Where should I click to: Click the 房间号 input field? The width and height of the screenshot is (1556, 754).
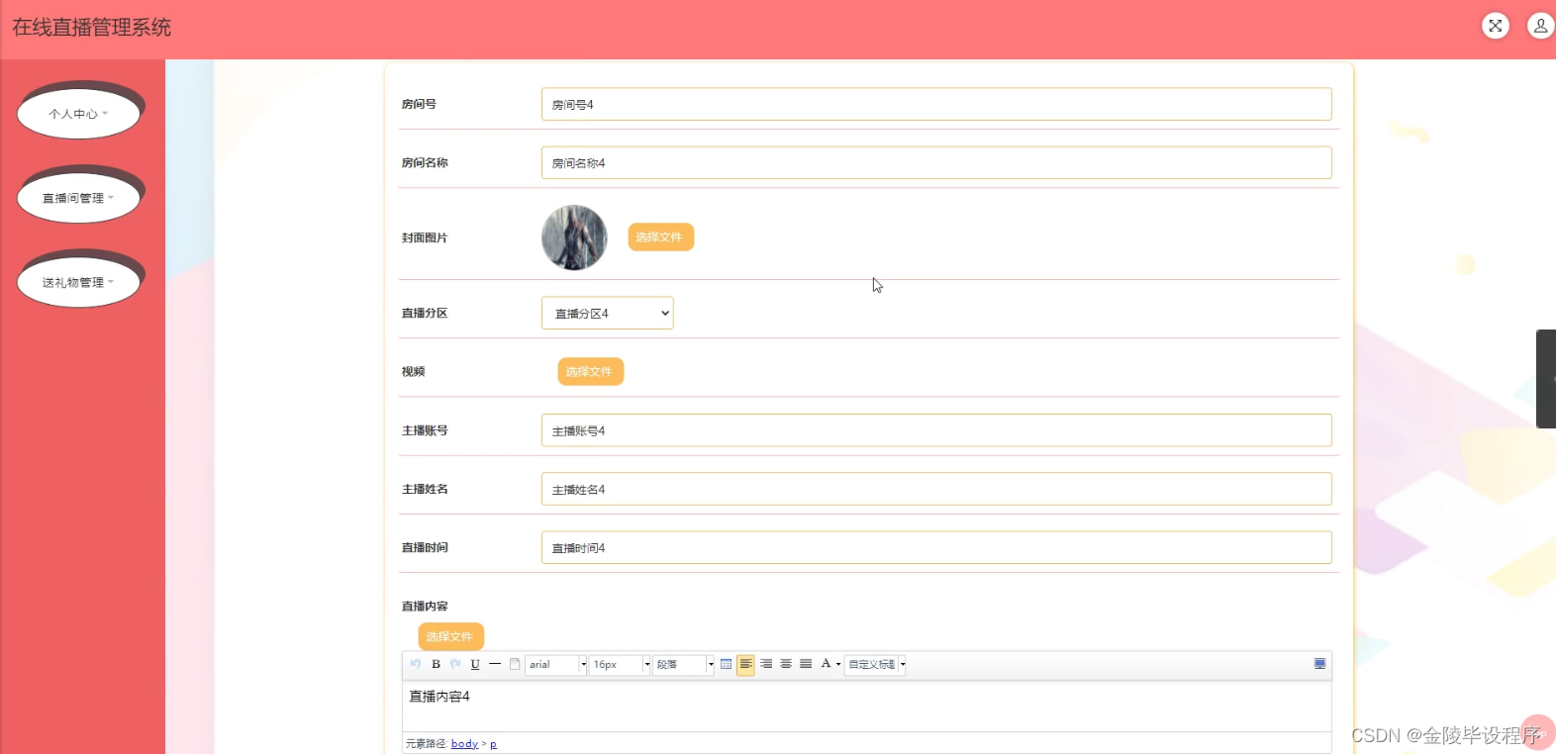pyautogui.click(x=936, y=104)
